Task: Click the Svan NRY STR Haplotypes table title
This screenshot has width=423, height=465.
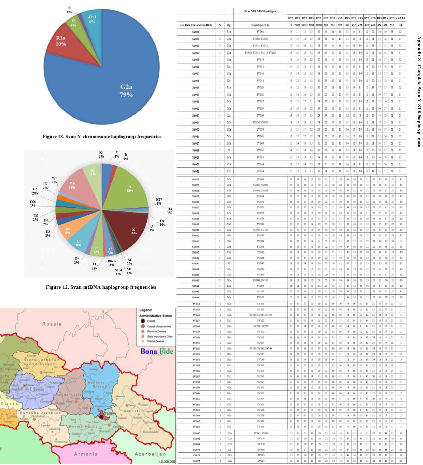Action: 260,11
